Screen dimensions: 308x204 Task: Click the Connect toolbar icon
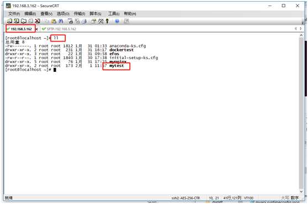click(x=9, y=21)
